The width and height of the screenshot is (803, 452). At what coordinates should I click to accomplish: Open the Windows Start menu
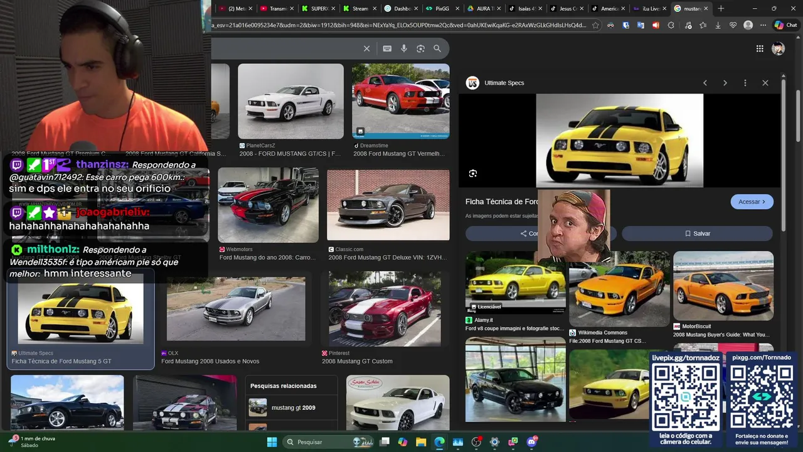pyautogui.click(x=272, y=442)
